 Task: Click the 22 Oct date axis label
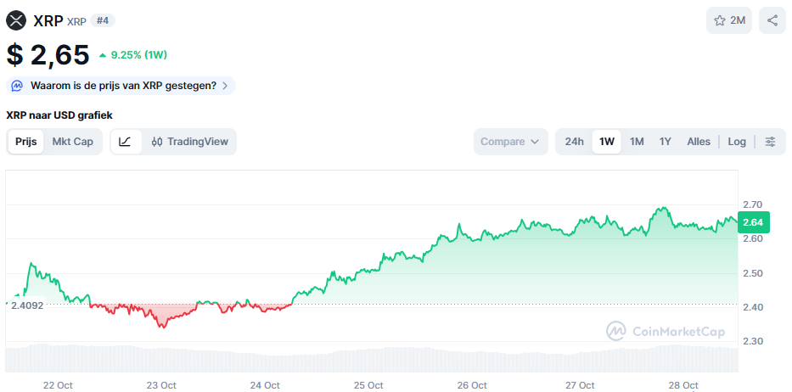pyautogui.click(x=58, y=385)
